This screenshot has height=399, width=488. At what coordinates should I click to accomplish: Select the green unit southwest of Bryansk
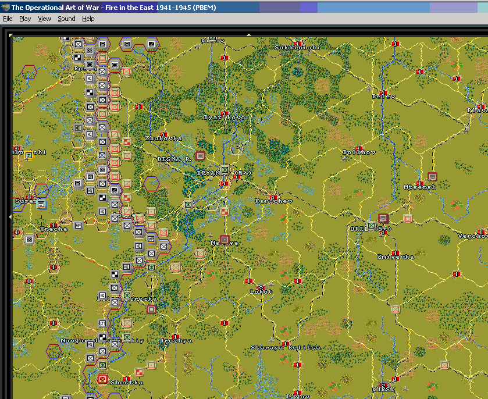[188, 205]
